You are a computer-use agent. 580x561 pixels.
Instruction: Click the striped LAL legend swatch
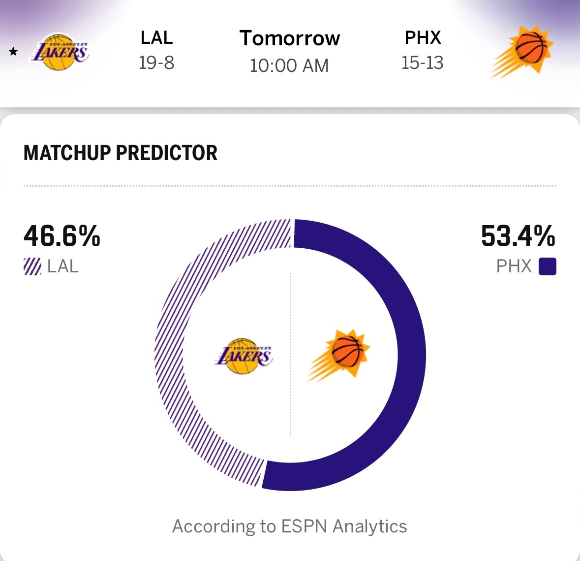[32, 266]
